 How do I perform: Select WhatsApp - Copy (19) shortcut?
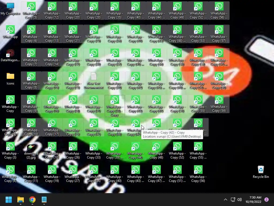point(52,174)
